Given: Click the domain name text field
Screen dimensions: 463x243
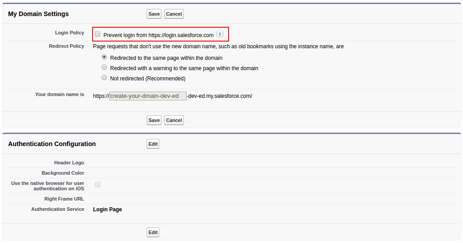Looking at the screenshot, I should 148,96.
